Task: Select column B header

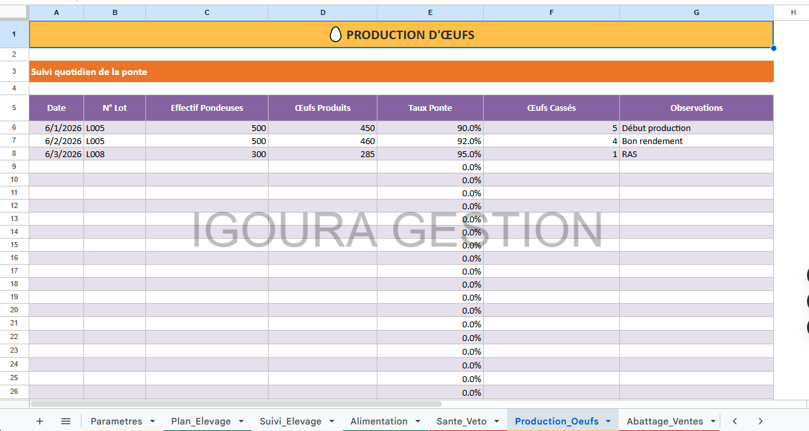Action: tap(115, 12)
